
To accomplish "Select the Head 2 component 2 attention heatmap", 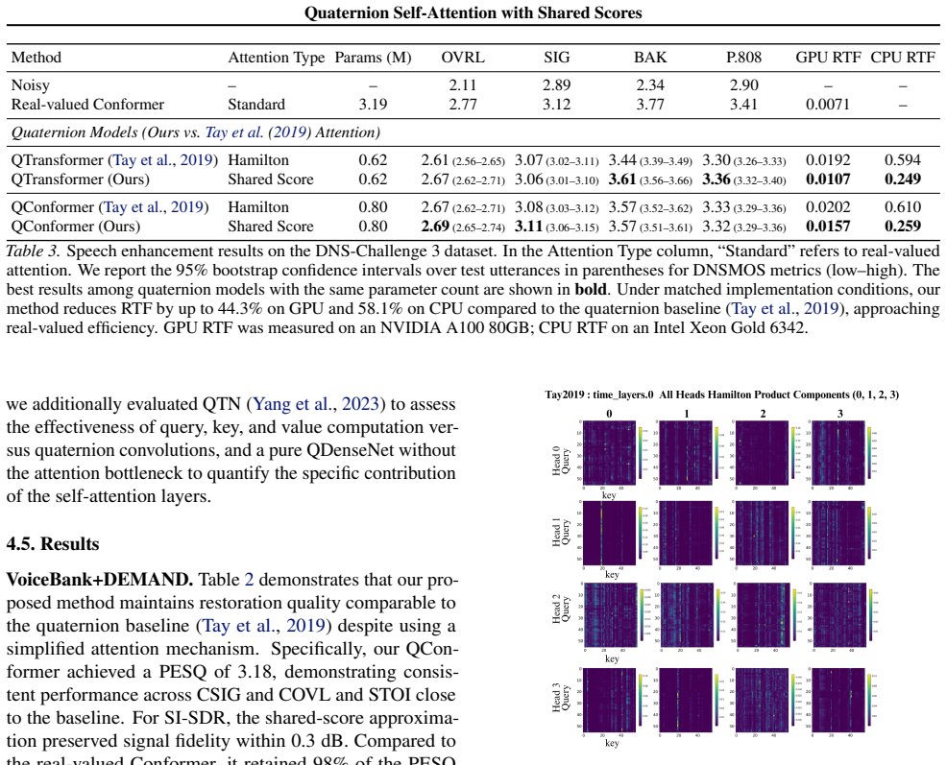I will tap(763, 615).
